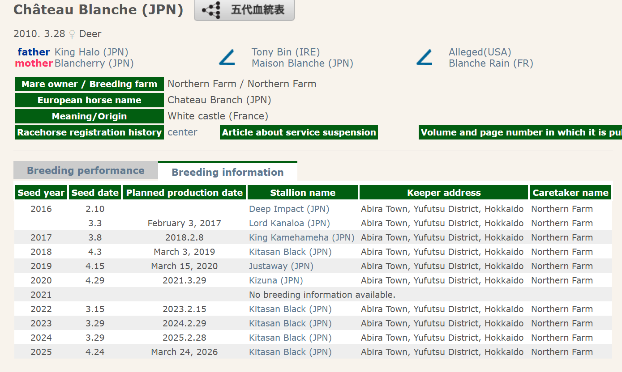This screenshot has height=372, width=622.
Task: Open the Alleged(USA) pedigree link
Action: pyautogui.click(x=480, y=52)
